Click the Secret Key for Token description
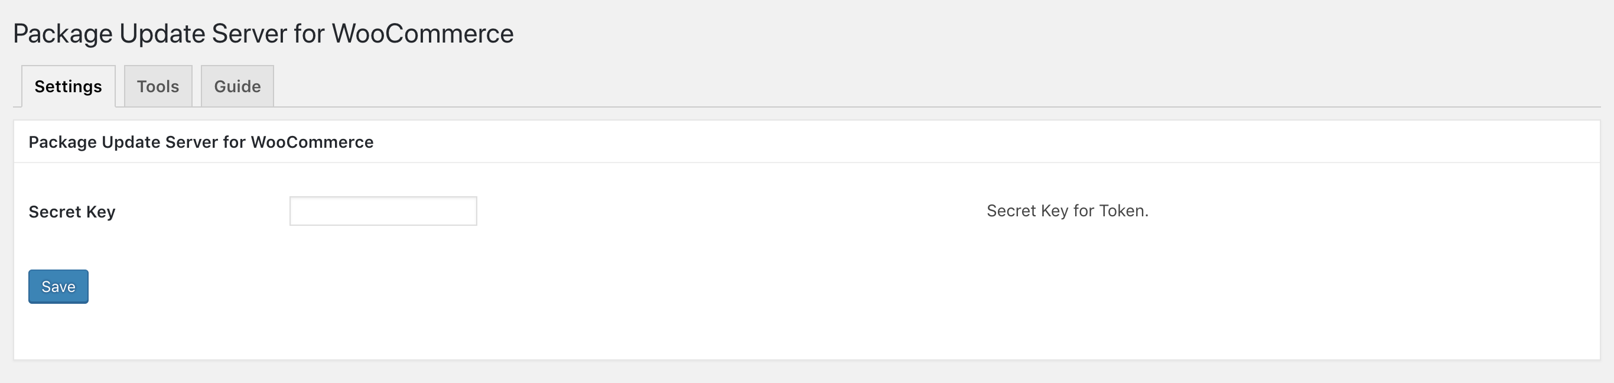This screenshot has height=383, width=1614. [x=1067, y=211]
